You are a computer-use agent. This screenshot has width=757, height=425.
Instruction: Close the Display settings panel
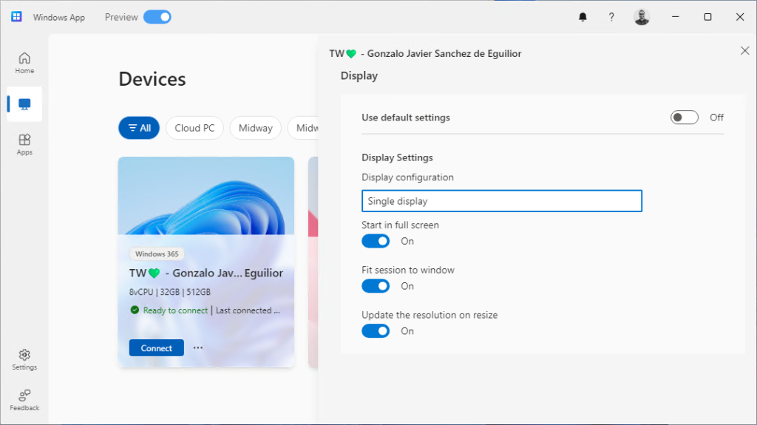tap(744, 50)
